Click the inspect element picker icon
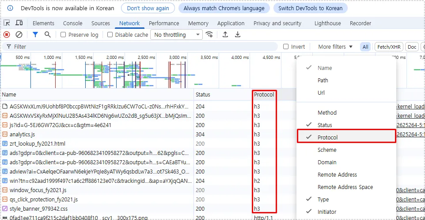 click(7, 23)
